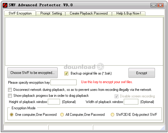Enable Show playback progress bar checkbox
Image resolution: width=168 pixels, height=133 pixels.
pyautogui.click(x=10, y=96)
